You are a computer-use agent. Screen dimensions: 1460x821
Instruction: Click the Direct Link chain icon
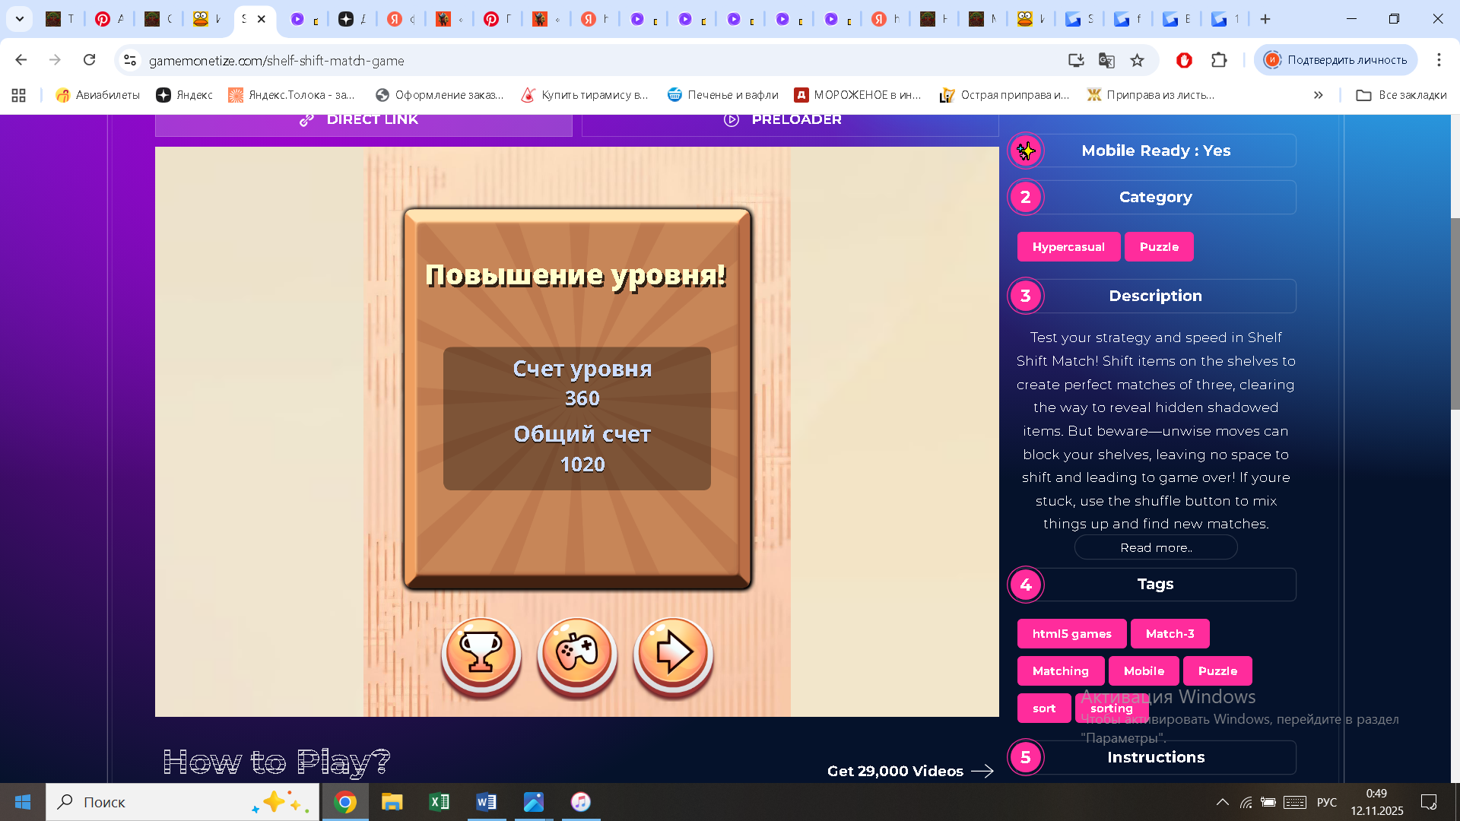[307, 119]
